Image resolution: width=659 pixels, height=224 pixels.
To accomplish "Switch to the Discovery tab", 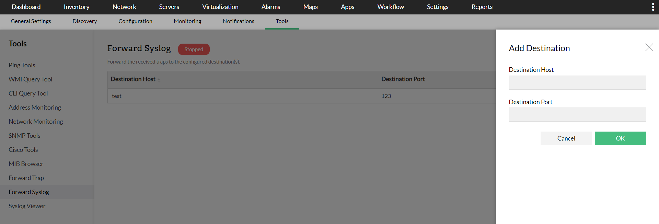I will tap(85, 21).
